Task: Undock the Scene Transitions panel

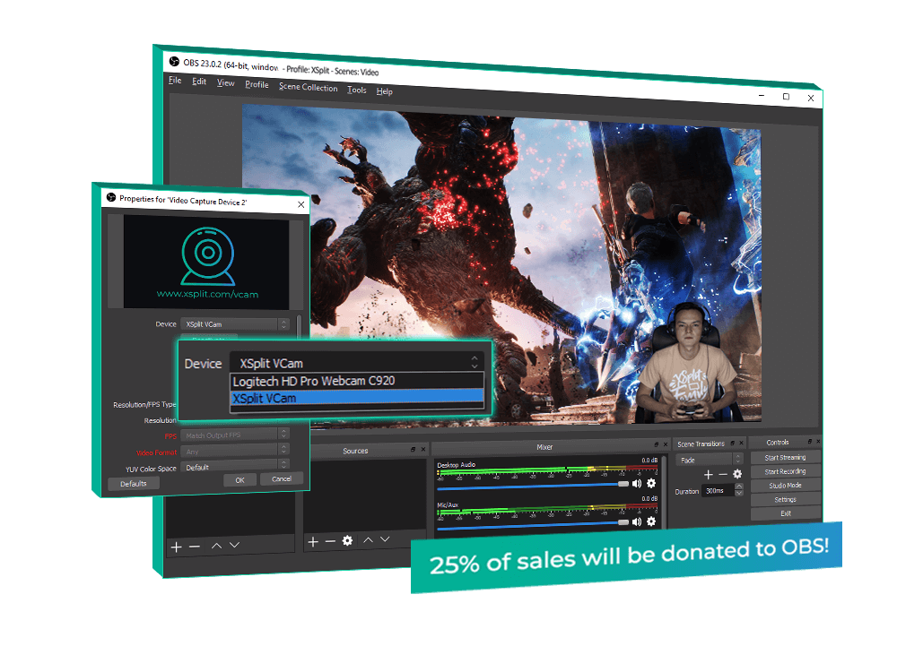Action: [x=733, y=443]
